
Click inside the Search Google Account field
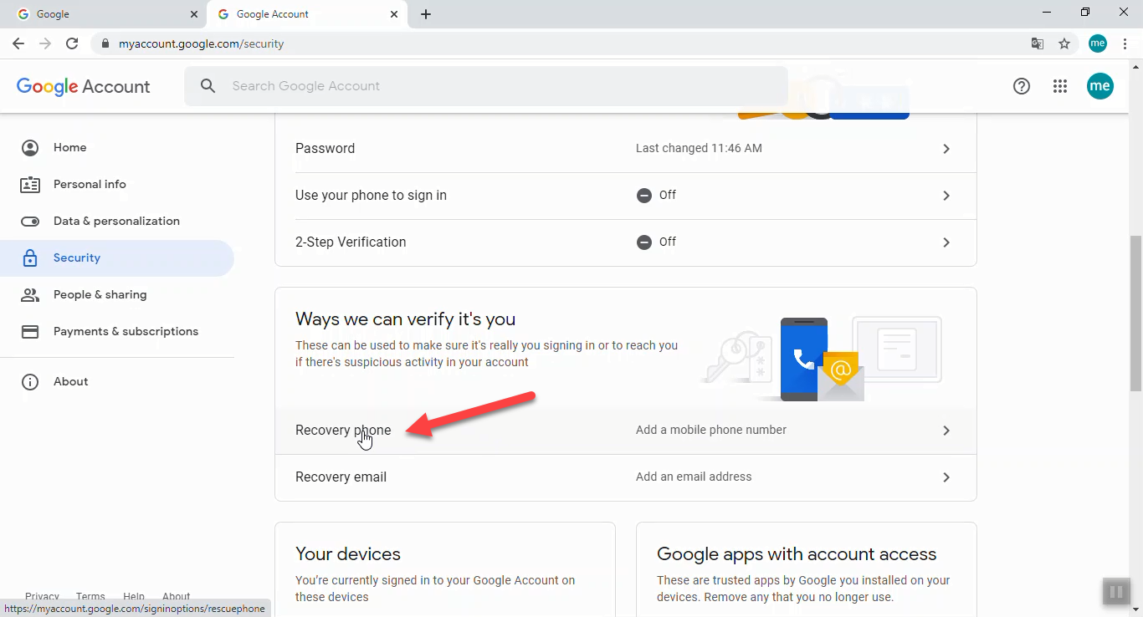point(418,85)
